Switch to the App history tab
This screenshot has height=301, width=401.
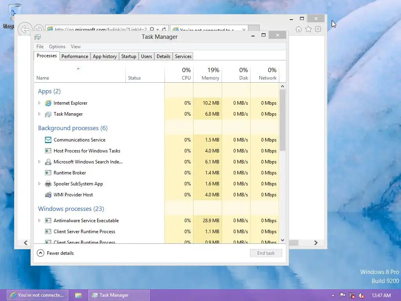(105, 56)
